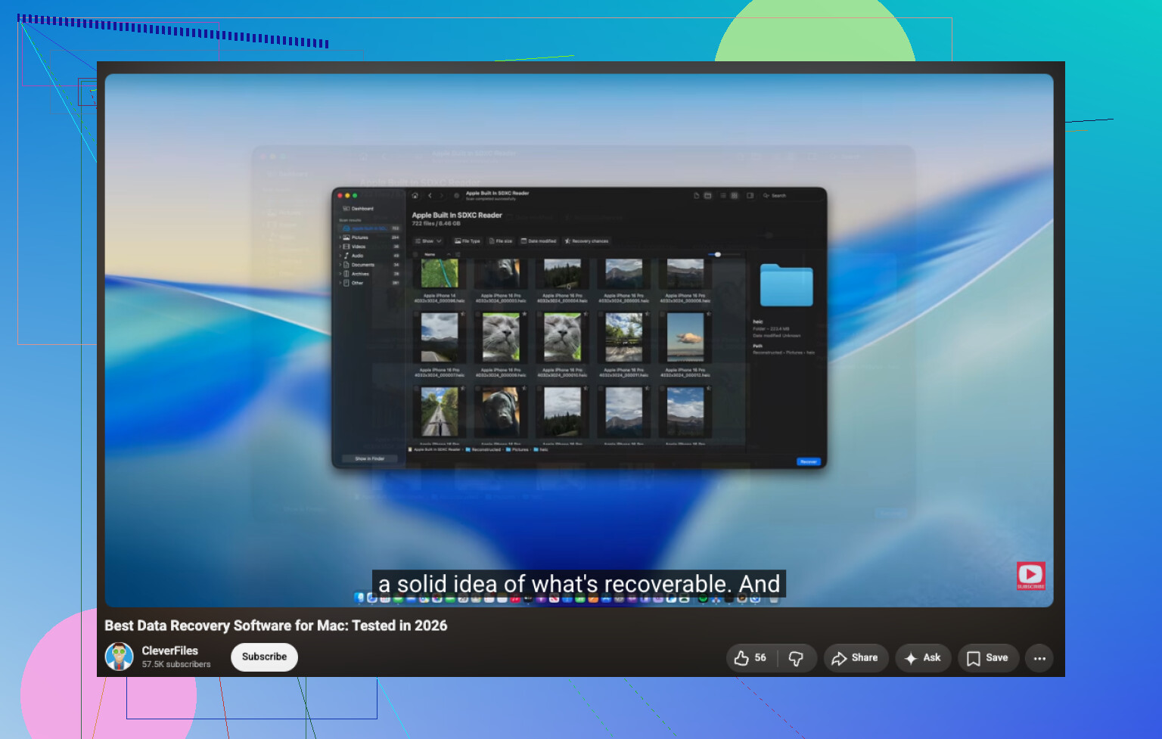Click the Share button

(855, 658)
